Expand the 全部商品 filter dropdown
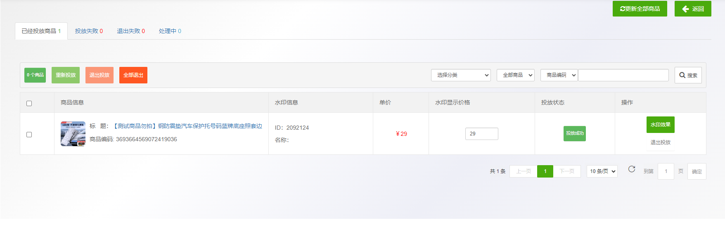This screenshot has height=237, width=725. click(x=515, y=75)
